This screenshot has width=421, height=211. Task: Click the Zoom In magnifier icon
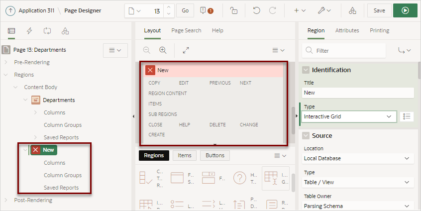pyautogui.click(x=163, y=50)
